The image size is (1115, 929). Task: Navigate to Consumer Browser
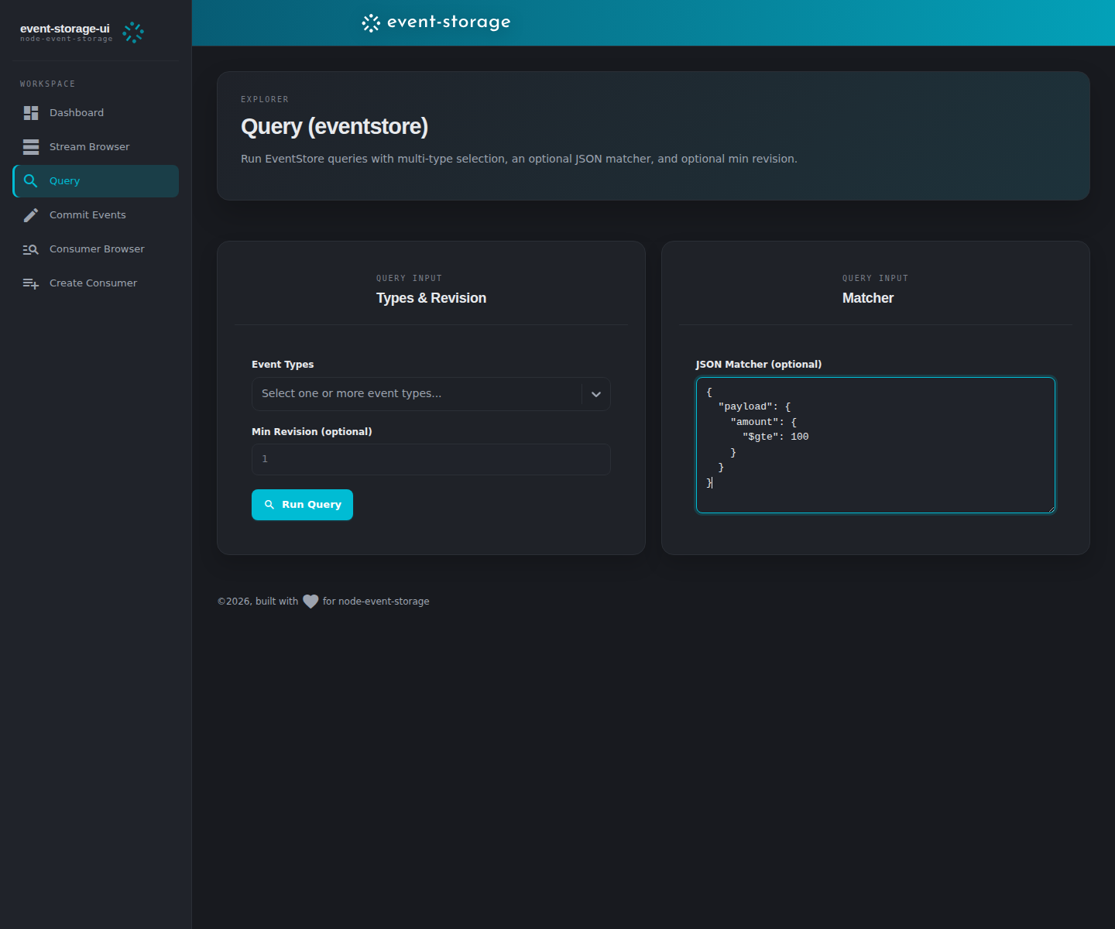click(x=96, y=249)
